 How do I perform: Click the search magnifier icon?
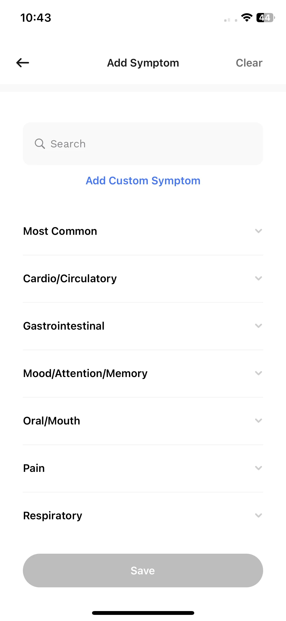[x=40, y=144]
